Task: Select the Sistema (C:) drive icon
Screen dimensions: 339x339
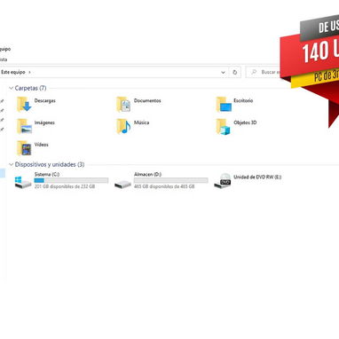Action: tap(23, 182)
